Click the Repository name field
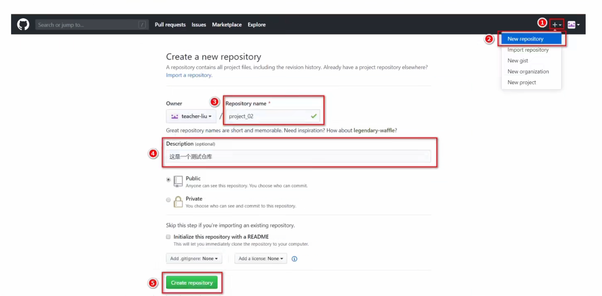The width and height of the screenshot is (602, 296). tap(272, 116)
